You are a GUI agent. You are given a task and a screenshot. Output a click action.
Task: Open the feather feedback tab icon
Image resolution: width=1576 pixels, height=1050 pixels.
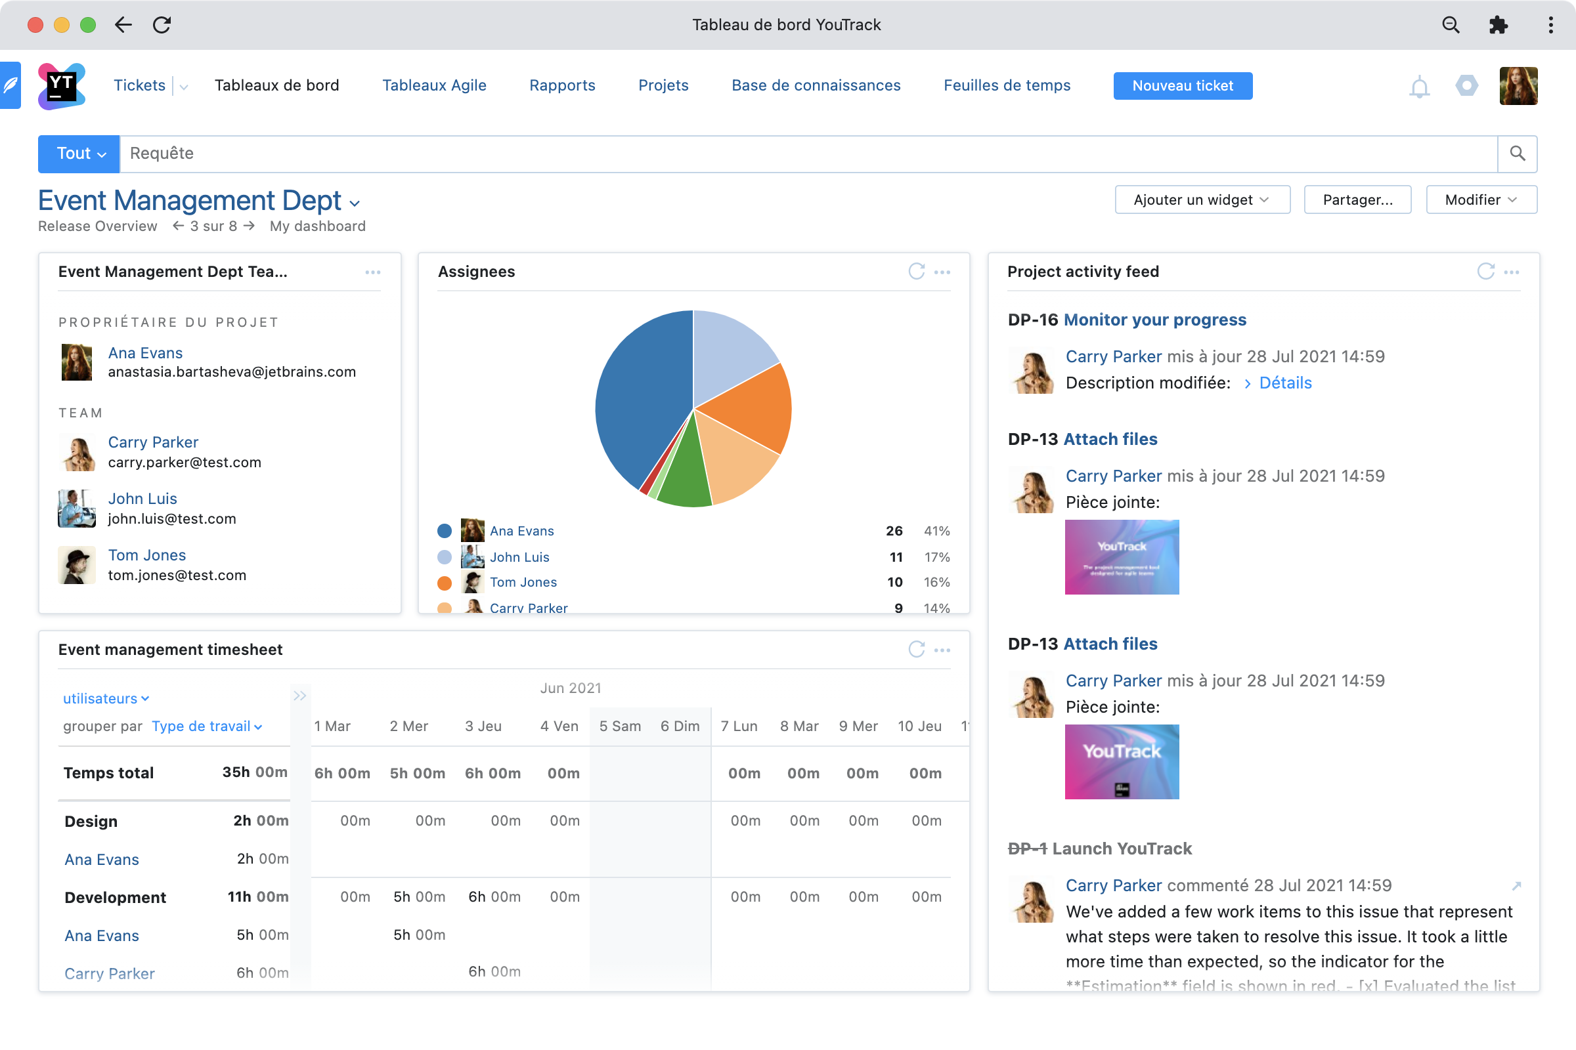click(x=10, y=85)
